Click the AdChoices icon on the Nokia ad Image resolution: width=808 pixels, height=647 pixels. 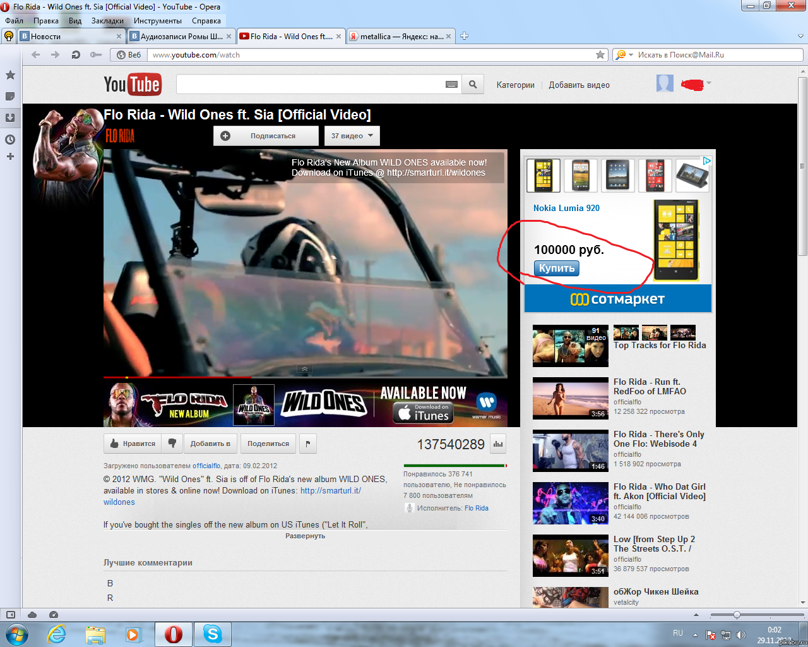707,161
